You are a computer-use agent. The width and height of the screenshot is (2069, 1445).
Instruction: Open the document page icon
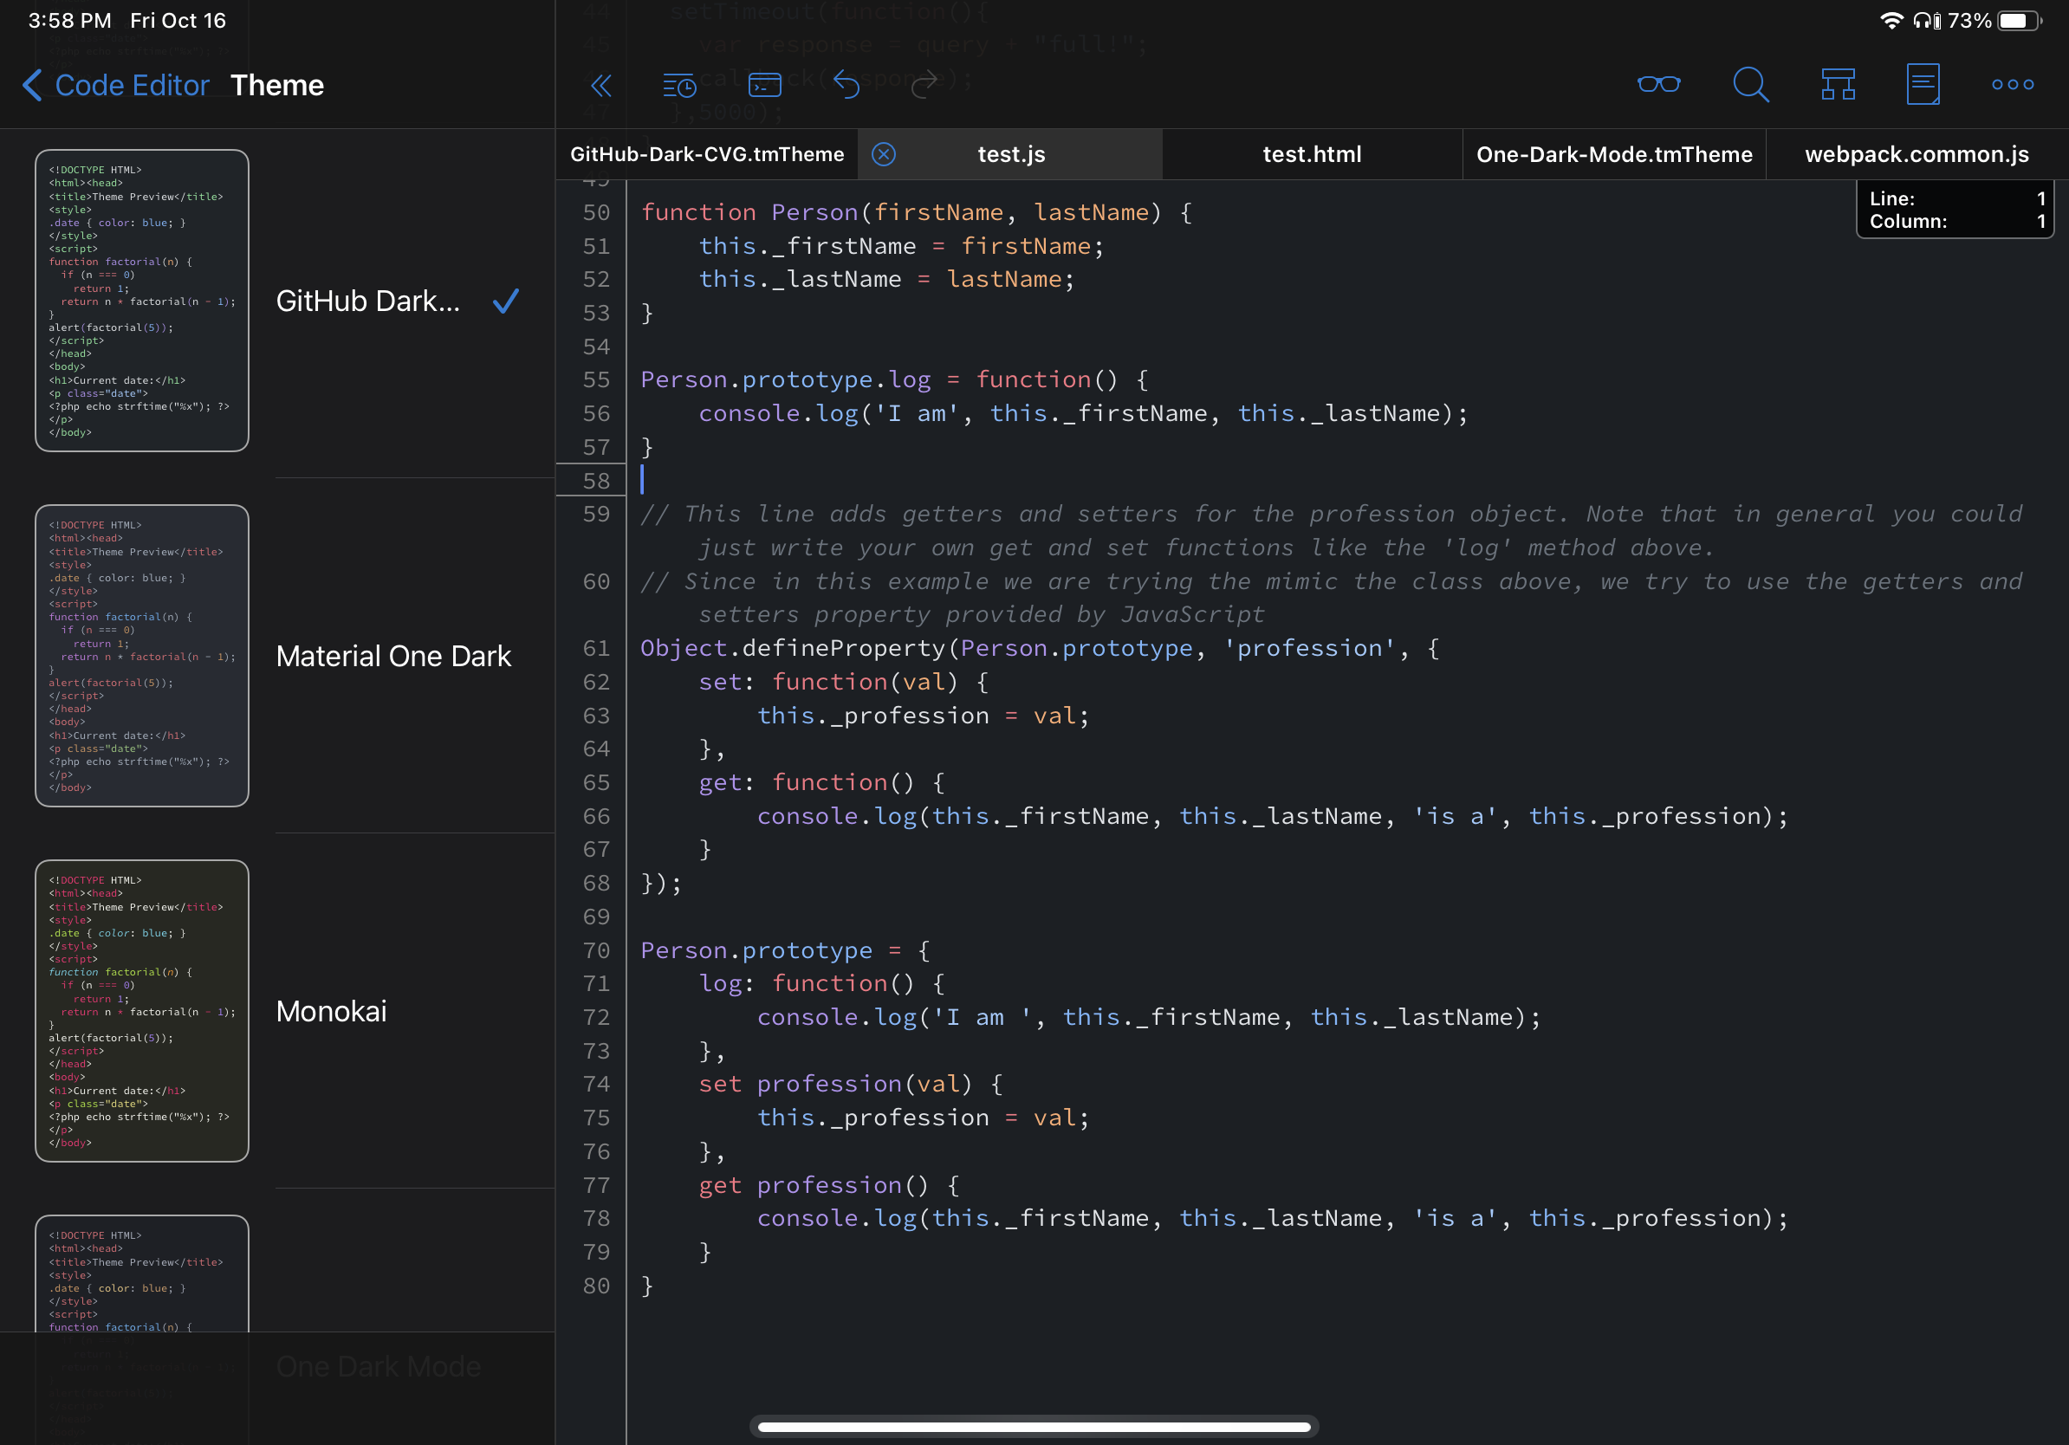(1923, 85)
